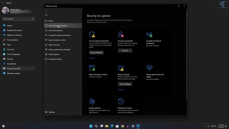The height and width of the screenshot is (129, 229).
Task: Click the weather icon on the taskbar
Action: (x=3, y=126)
